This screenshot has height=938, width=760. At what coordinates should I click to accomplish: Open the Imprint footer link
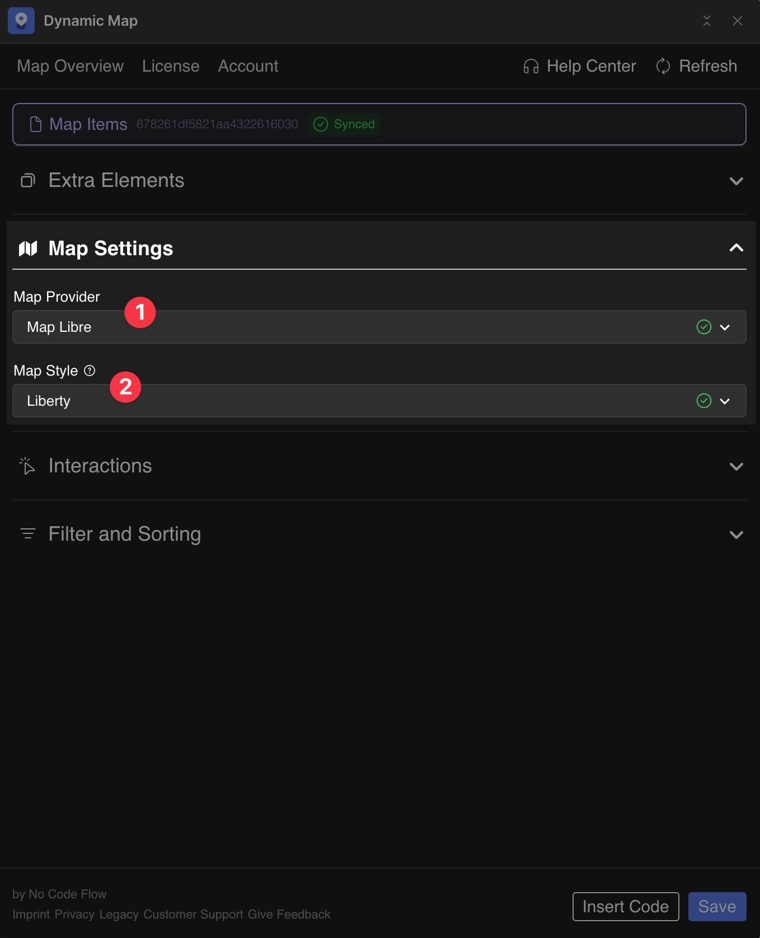coord(31,914)
